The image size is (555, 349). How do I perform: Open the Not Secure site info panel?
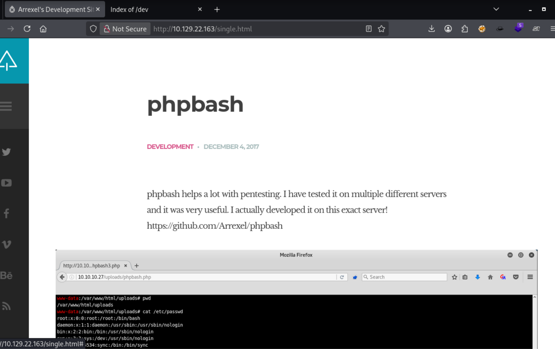(125, 29)
